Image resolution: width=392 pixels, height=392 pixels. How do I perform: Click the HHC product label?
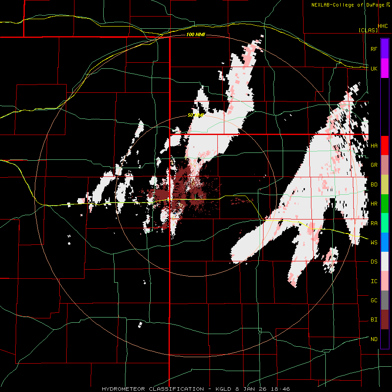[383, 26]
